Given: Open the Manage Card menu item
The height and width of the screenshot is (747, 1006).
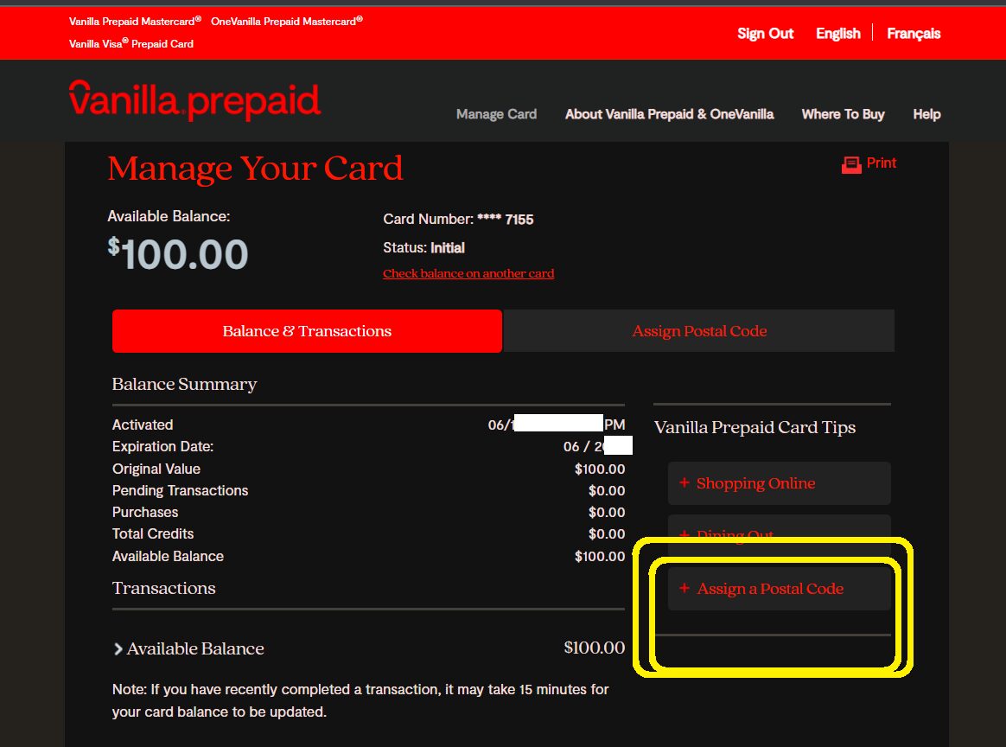Looking at the screenshot, I should [496, 114].
